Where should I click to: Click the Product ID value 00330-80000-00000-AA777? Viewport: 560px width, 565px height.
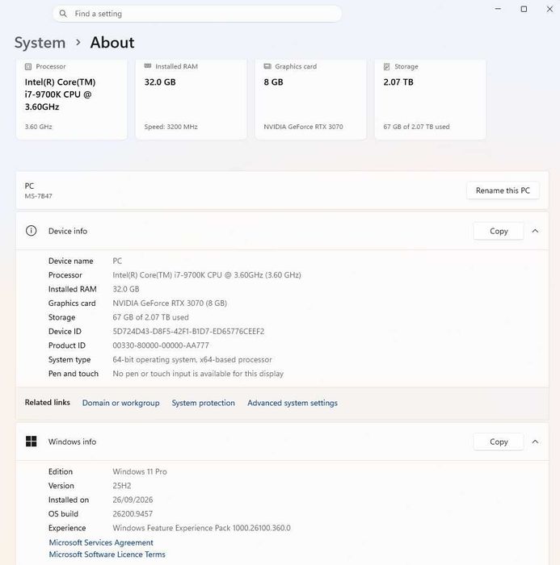pos(161,345)
